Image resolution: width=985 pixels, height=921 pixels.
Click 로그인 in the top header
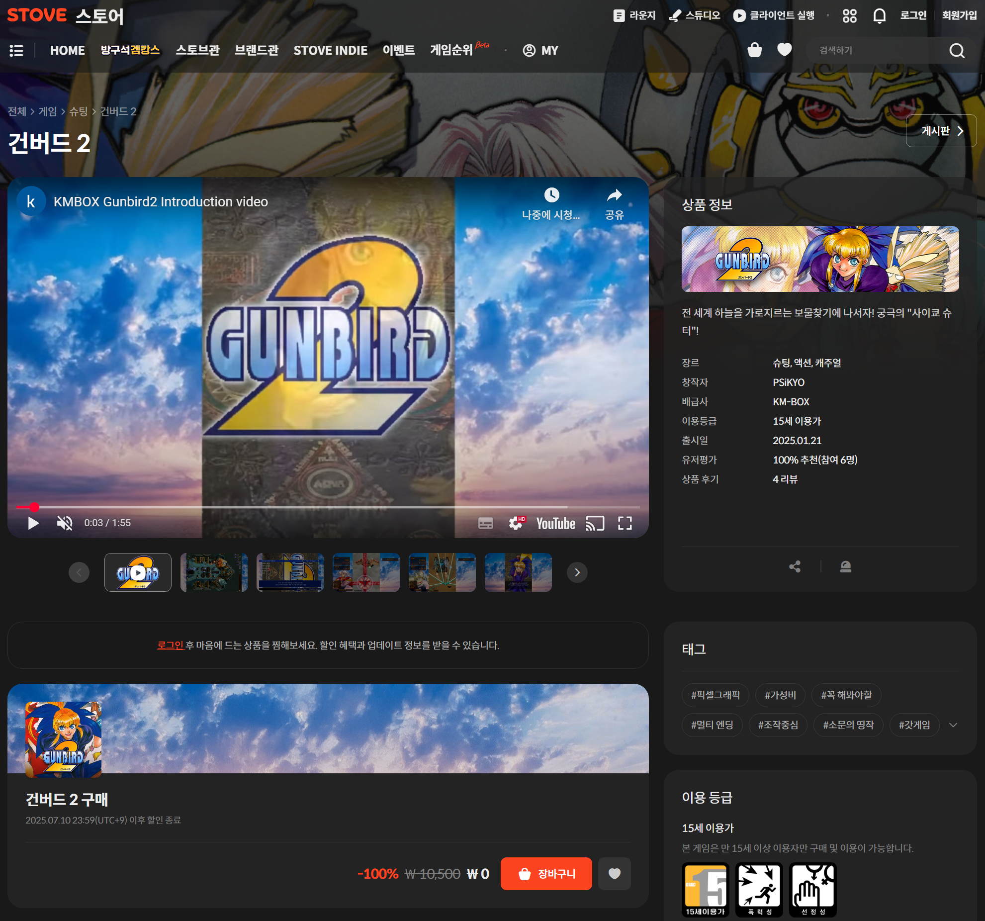[x=913, y=15]
